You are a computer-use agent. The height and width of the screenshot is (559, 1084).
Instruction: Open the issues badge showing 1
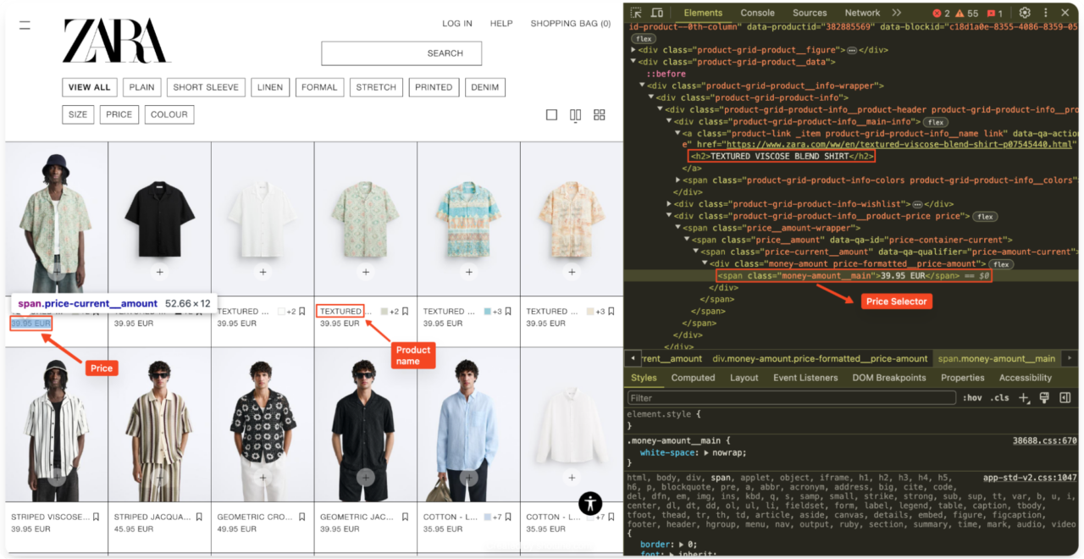(995, 14)
